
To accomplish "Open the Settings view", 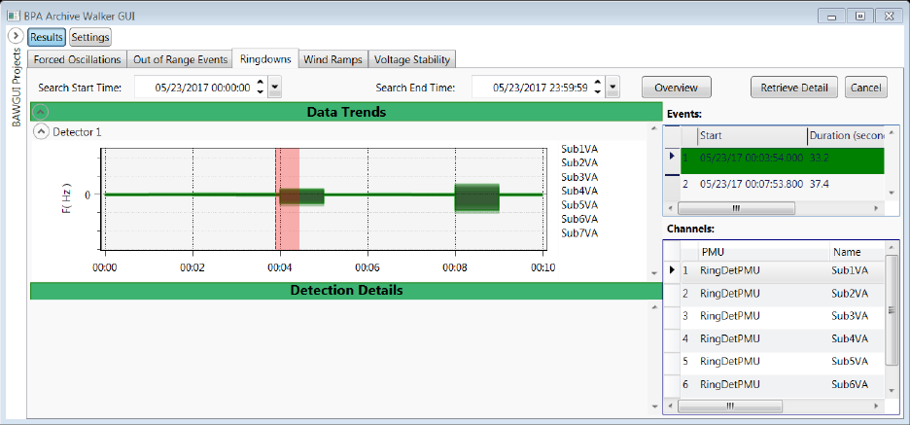I will (90, 37).
